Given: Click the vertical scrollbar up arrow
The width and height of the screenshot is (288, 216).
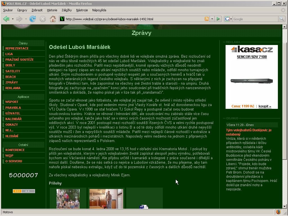Looking at the screenshot, I should 284,27.
